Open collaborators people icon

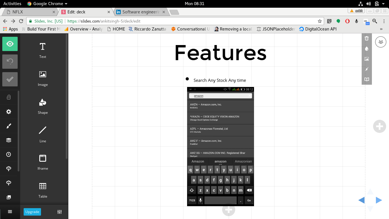pyautogui.click(x=381, y=42)
